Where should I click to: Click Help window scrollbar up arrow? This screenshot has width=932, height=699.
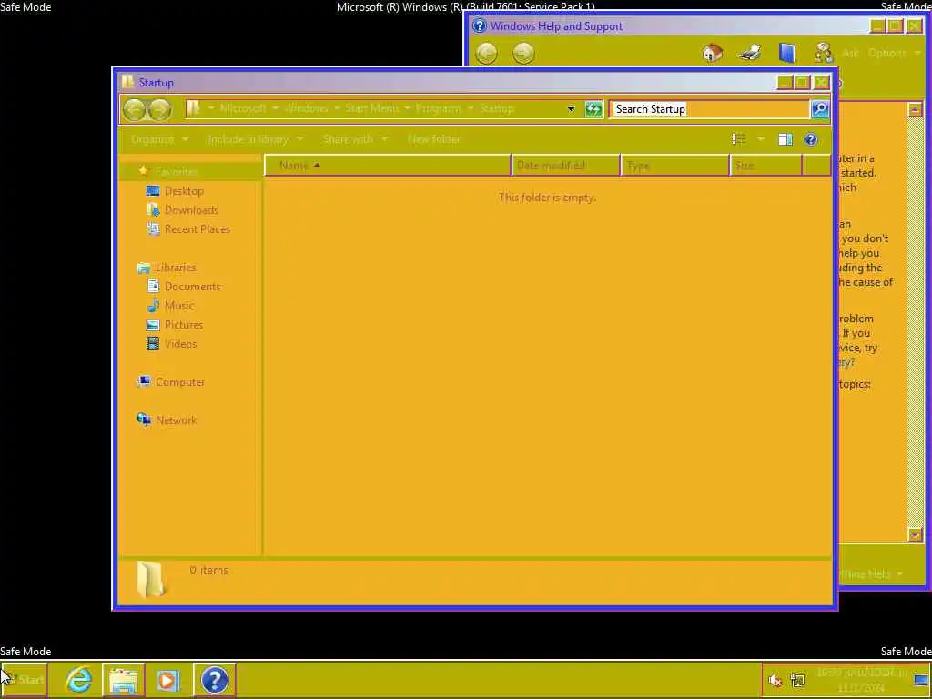click(915, 109)
